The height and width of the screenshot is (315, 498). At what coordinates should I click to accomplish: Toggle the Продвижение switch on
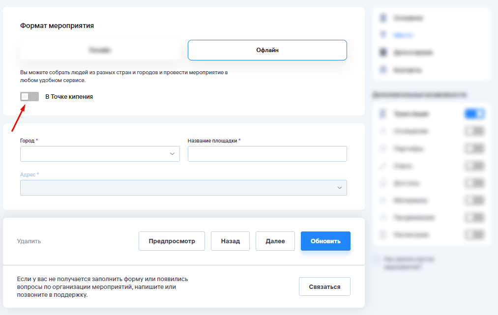[x=474, y=218]
